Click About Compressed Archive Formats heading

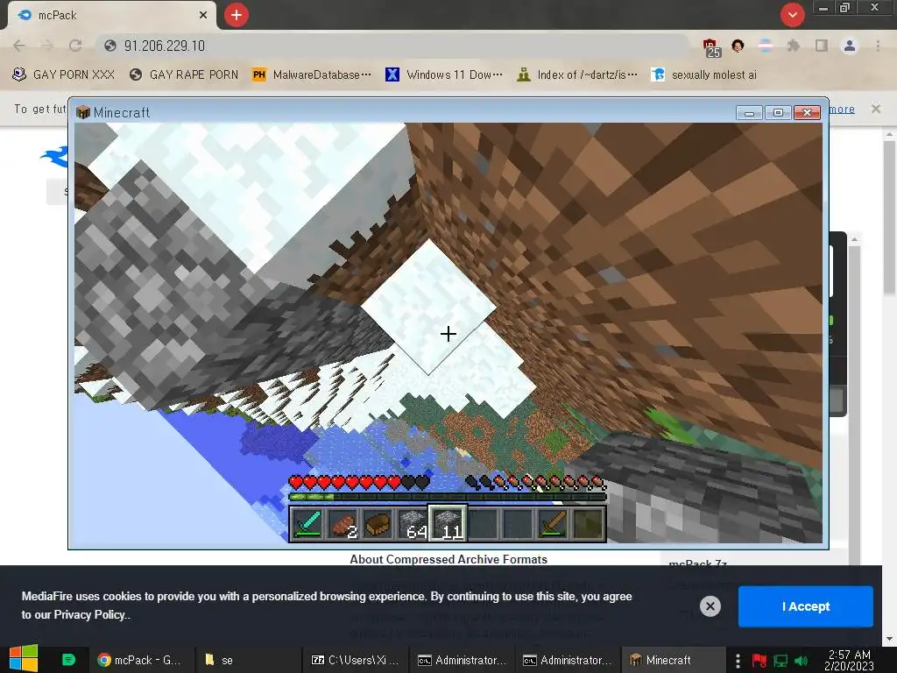tap(448, 559)
